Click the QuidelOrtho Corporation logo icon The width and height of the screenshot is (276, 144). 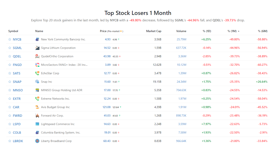point(37,56)
